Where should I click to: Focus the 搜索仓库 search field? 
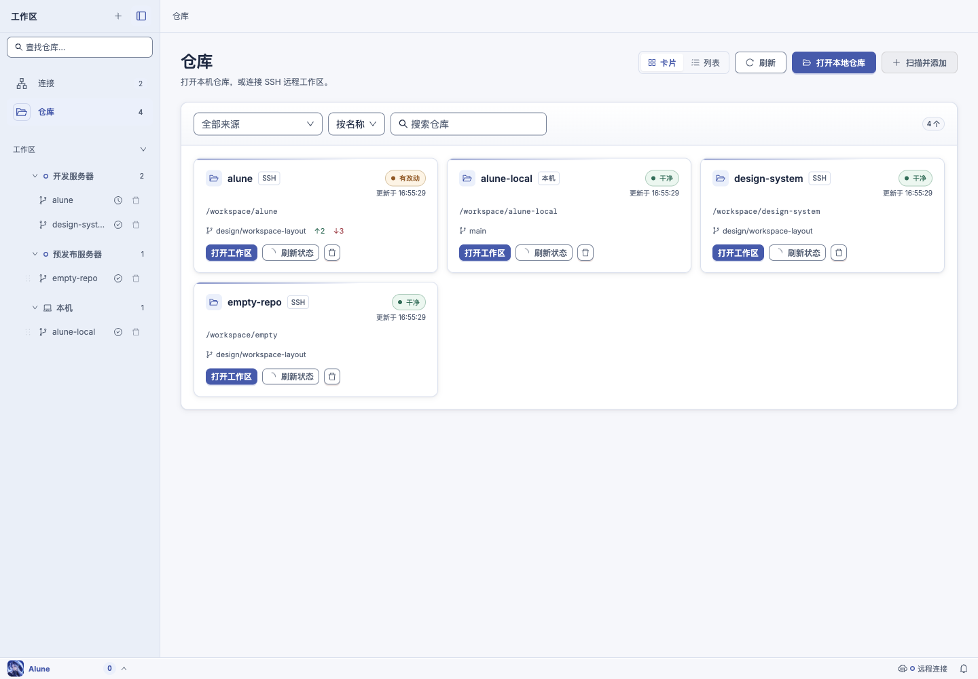[469, 124]
